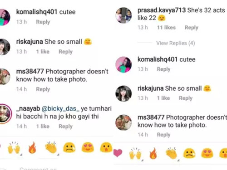Tap heart-eyes emoji in right emoji bar
This screenshot has width=227, height=170.
click(x=207, y=153)
